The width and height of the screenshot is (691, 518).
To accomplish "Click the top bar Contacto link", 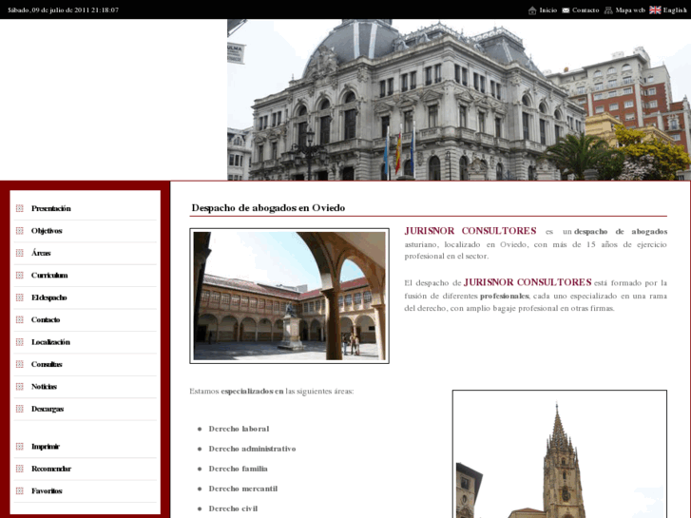I will point(585,10).
